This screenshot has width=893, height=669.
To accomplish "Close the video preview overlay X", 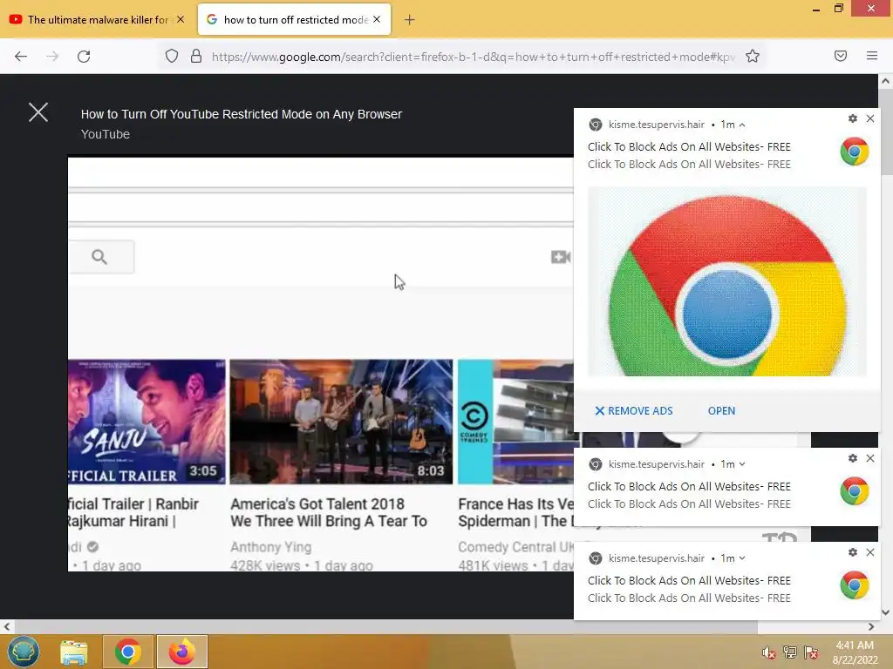I will click(38, 112).
